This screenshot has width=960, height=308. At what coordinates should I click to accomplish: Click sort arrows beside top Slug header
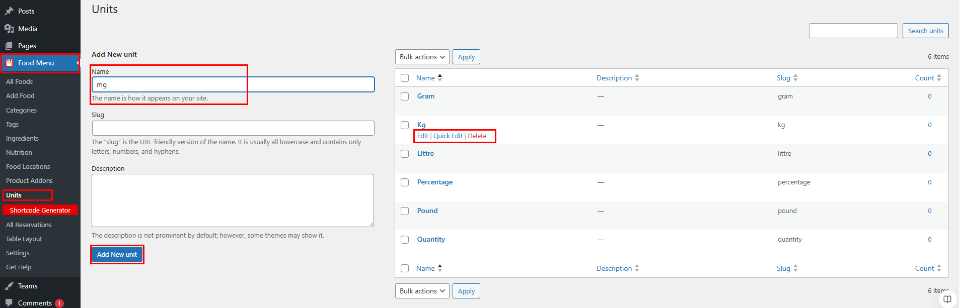point(795,78)
